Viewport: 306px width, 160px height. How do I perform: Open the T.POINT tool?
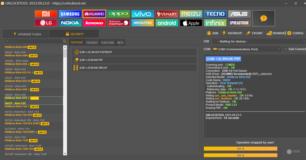point(254,33)
